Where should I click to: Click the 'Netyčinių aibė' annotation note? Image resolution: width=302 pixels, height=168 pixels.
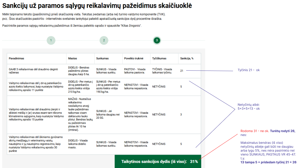(248, 106)
